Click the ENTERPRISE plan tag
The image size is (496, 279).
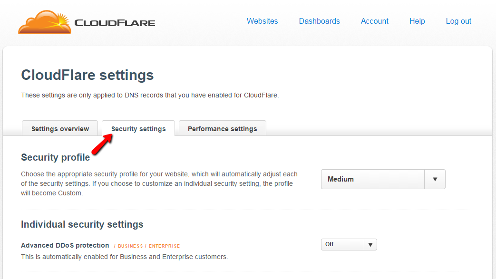tap(164, 246)
